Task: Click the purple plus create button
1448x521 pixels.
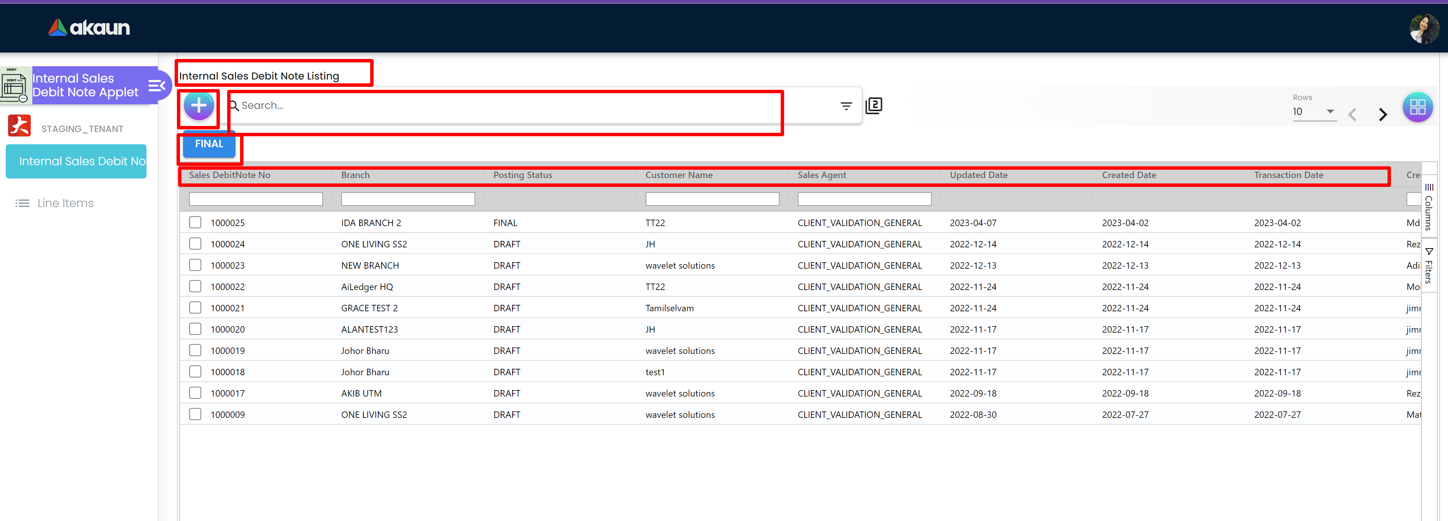Action: tap(199, 106)
